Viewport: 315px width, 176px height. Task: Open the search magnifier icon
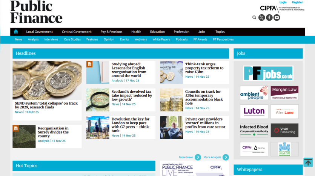tap(254, 18)
